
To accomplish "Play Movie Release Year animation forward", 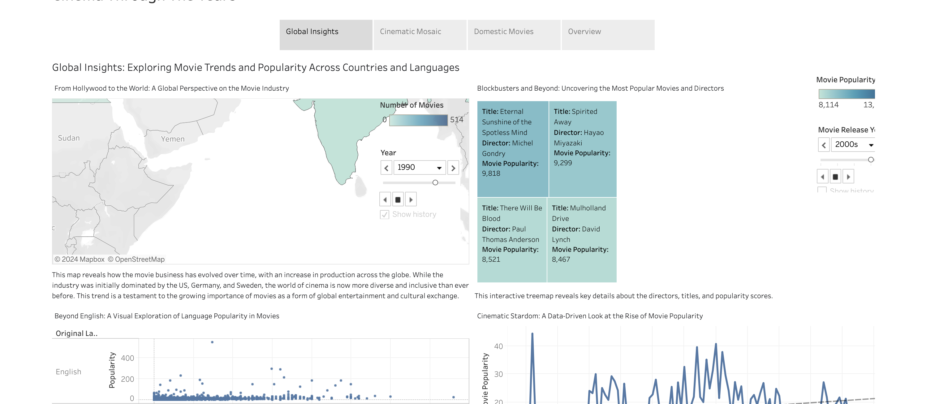I will pyautogui.click(x=848, y=177).
